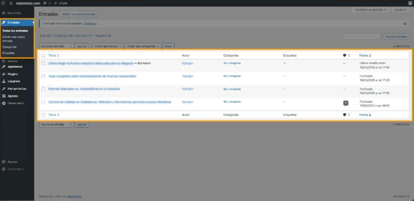Click the Entradas pushpin icon
The width and height of the screenshot is (414, 201).
4,22
